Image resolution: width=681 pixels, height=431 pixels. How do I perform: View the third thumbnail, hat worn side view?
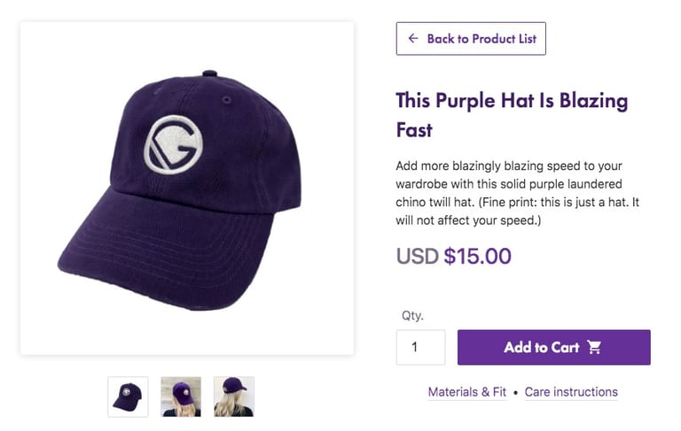(x=234, y=396)
